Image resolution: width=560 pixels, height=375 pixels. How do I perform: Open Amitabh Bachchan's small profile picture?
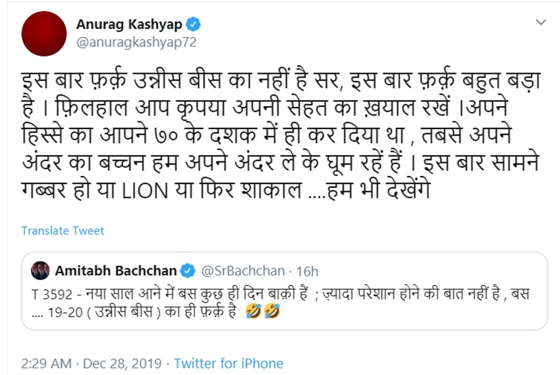tap(41, 271)
